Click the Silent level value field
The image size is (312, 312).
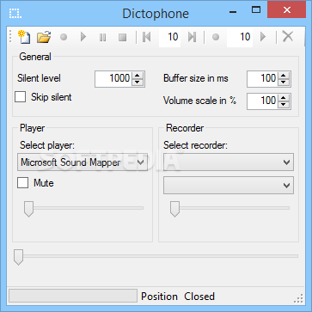click(113, 78)
